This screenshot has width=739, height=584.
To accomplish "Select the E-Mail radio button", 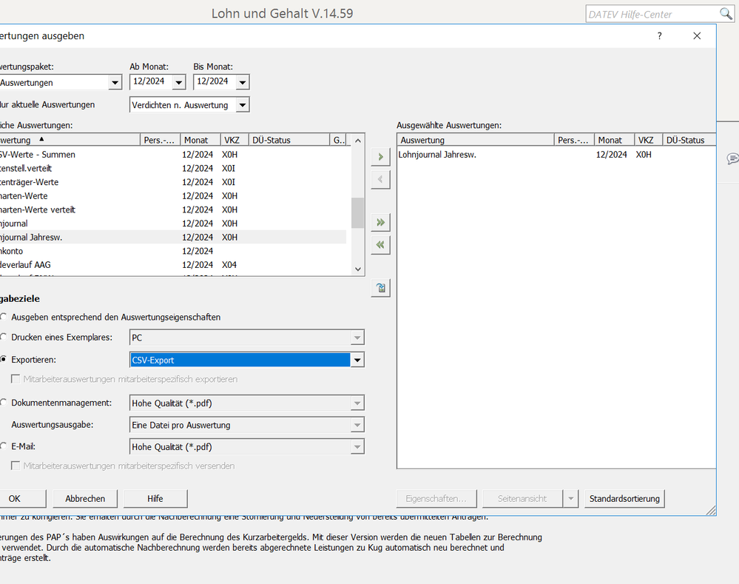I will pyautogui.click(x=3, y=446).
